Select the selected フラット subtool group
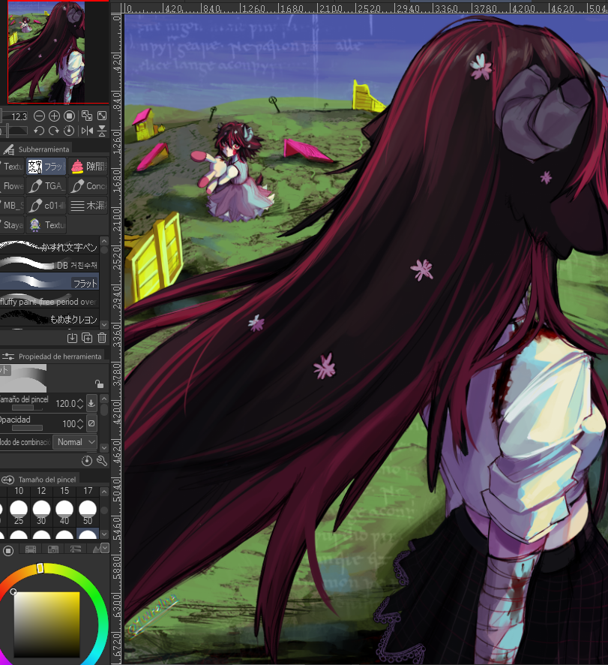The image size is (608, 665). click(x=46, y=167)
